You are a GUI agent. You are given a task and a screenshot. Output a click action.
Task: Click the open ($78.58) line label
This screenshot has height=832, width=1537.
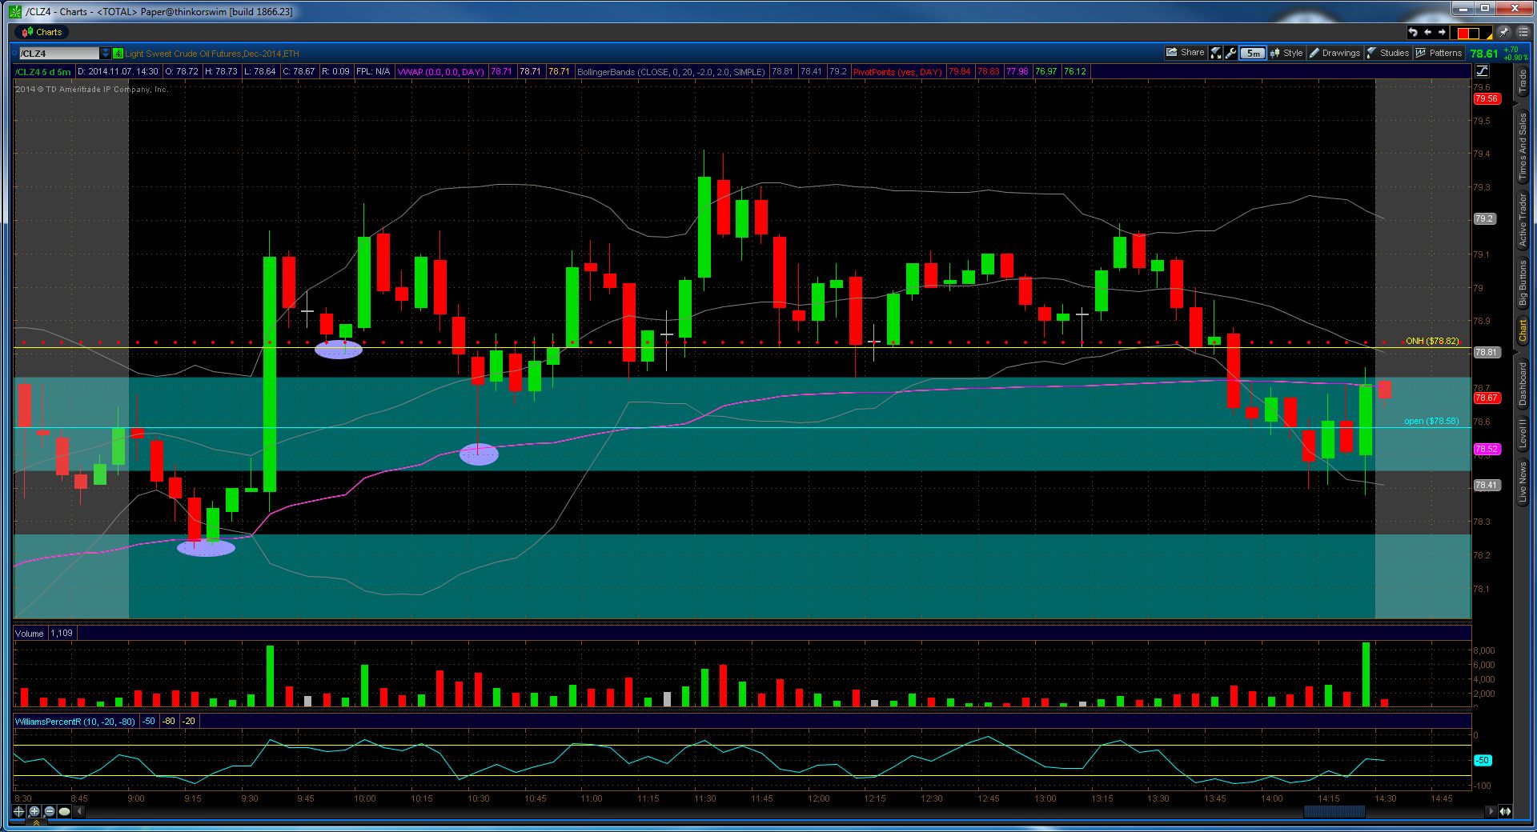point(1431,421)
